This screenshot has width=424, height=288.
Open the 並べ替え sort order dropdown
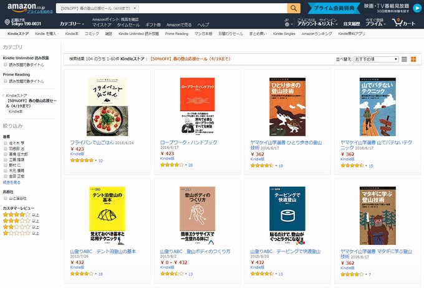click(376, 59)
